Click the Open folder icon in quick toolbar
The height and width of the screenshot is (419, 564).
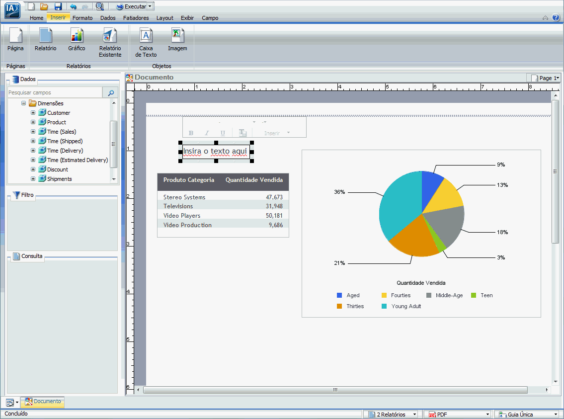point(44,6)
